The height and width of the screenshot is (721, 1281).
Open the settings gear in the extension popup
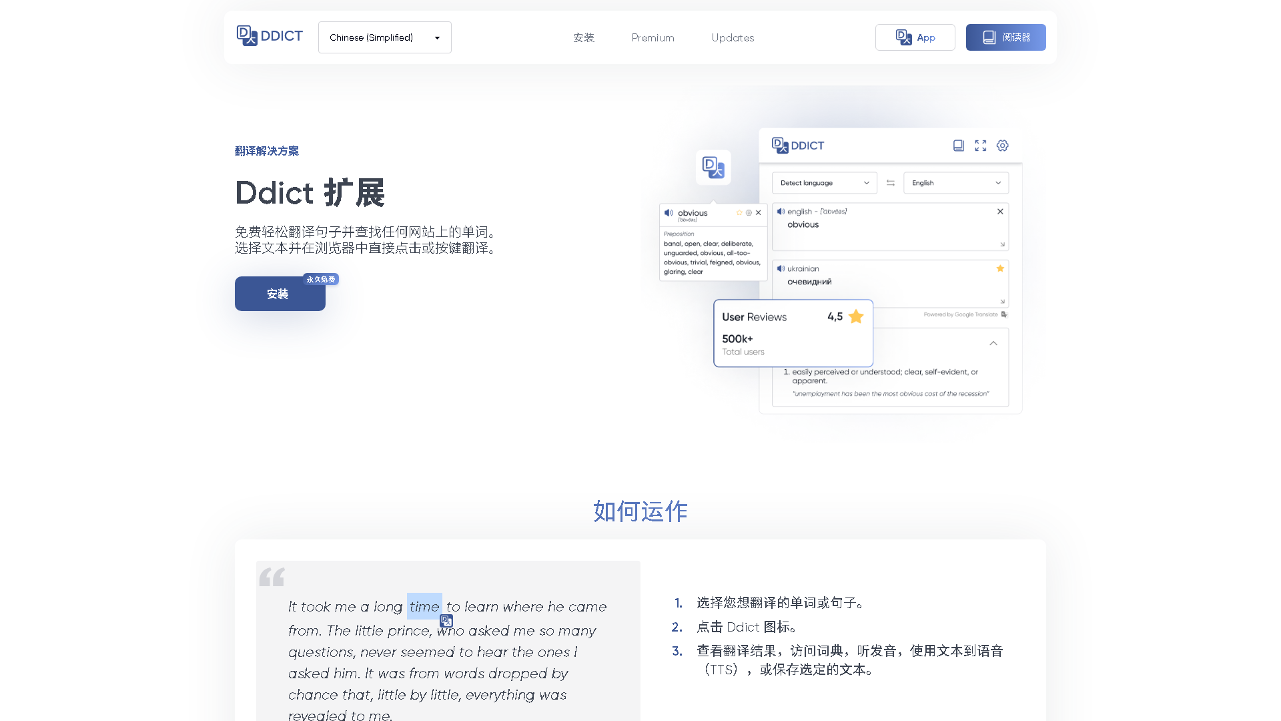[x=1002, y=145]
